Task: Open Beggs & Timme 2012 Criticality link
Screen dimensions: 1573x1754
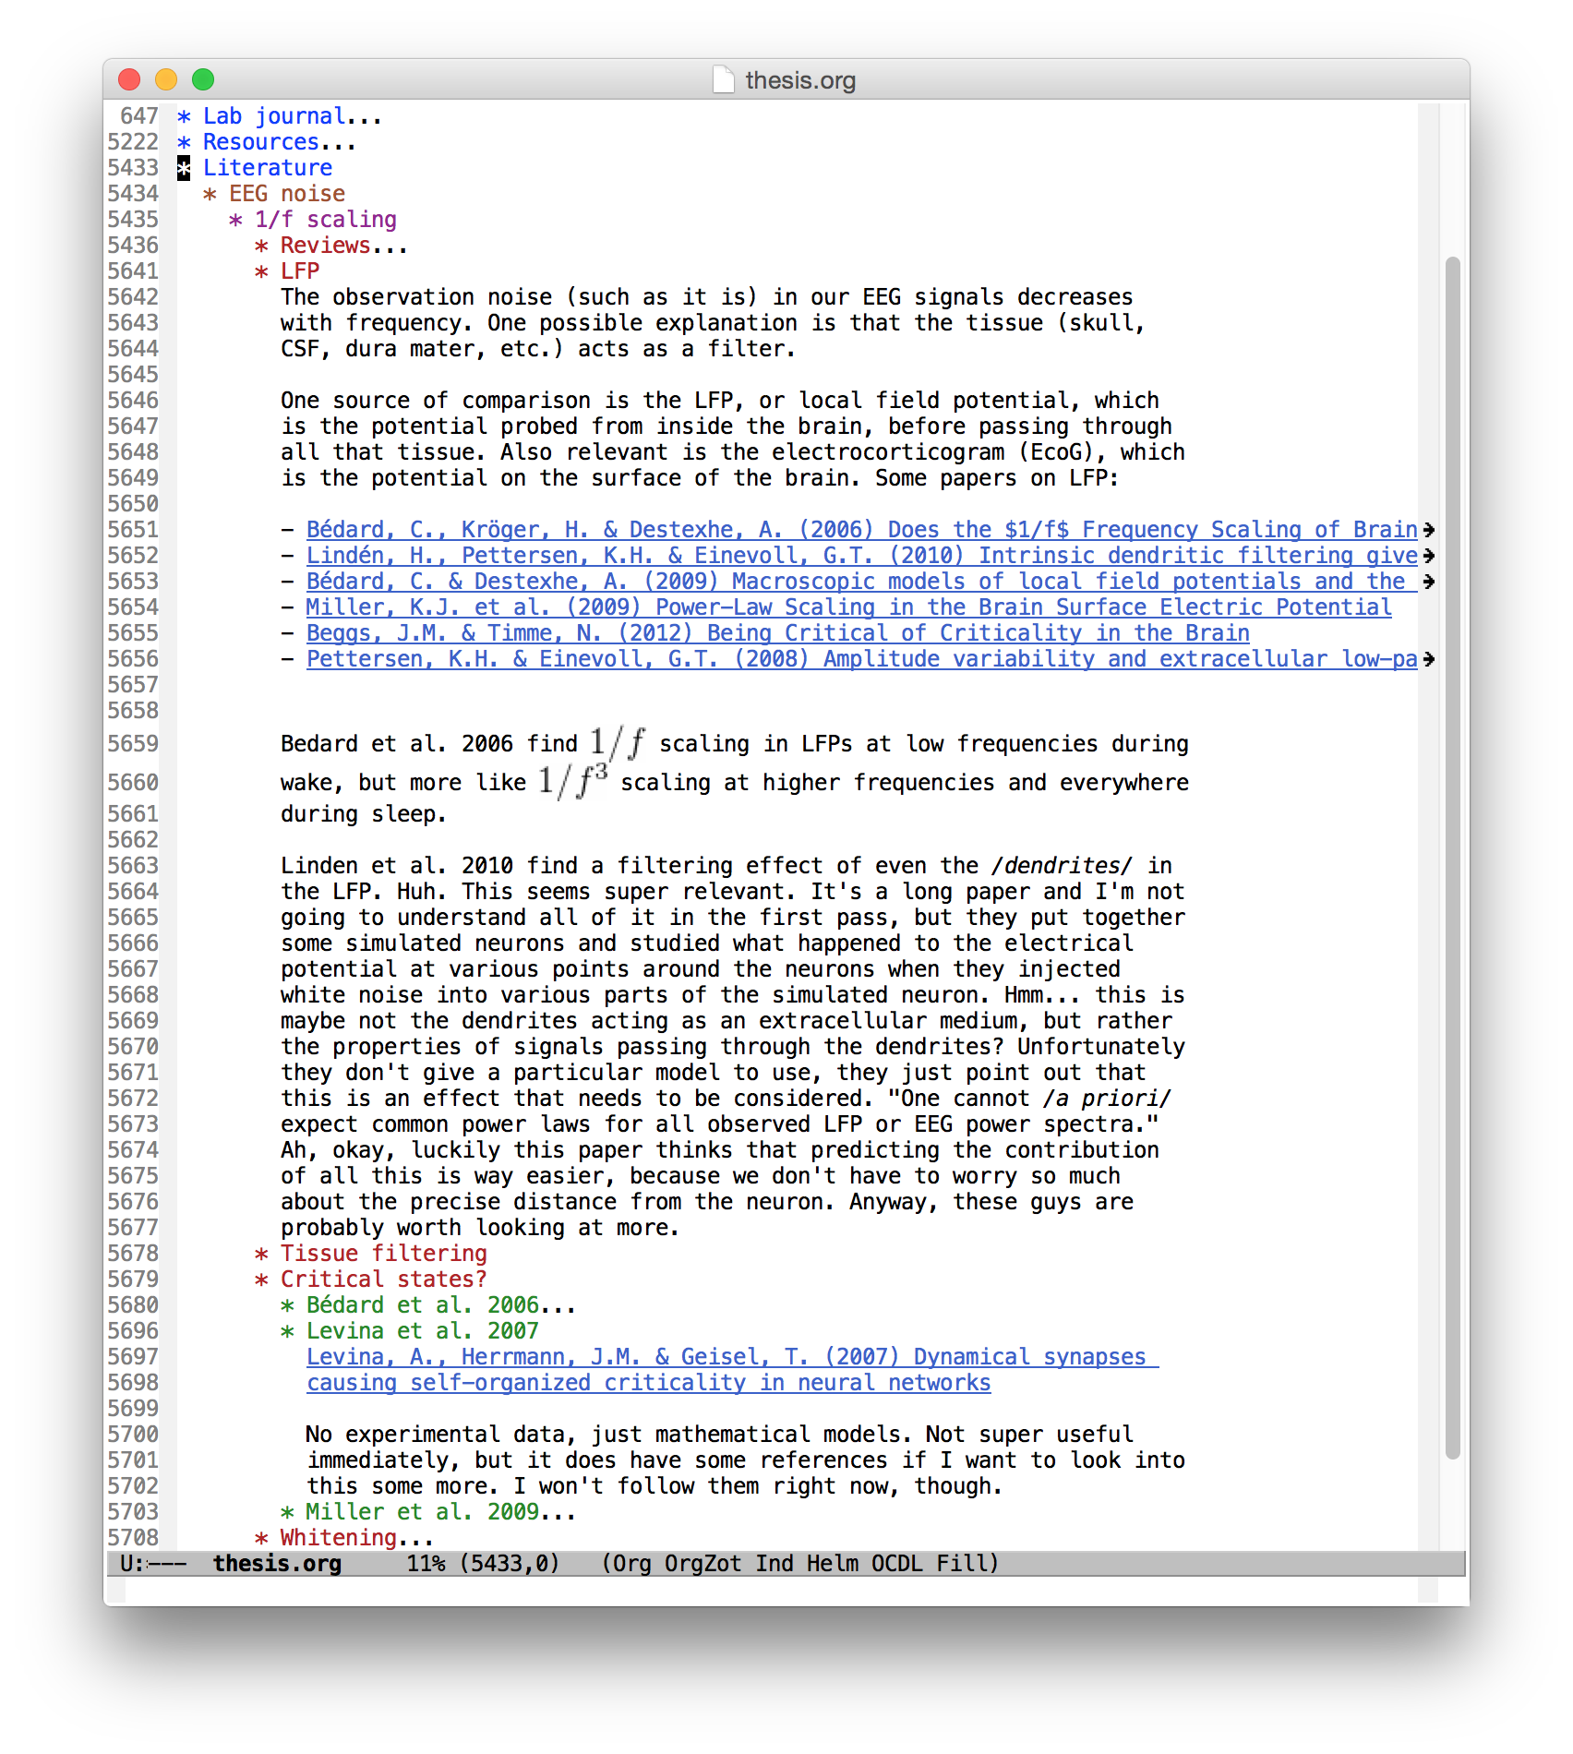Action: (x=777, y=633)
